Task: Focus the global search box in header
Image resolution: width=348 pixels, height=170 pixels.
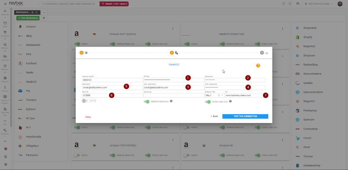Action: click(x=69, y=4)
